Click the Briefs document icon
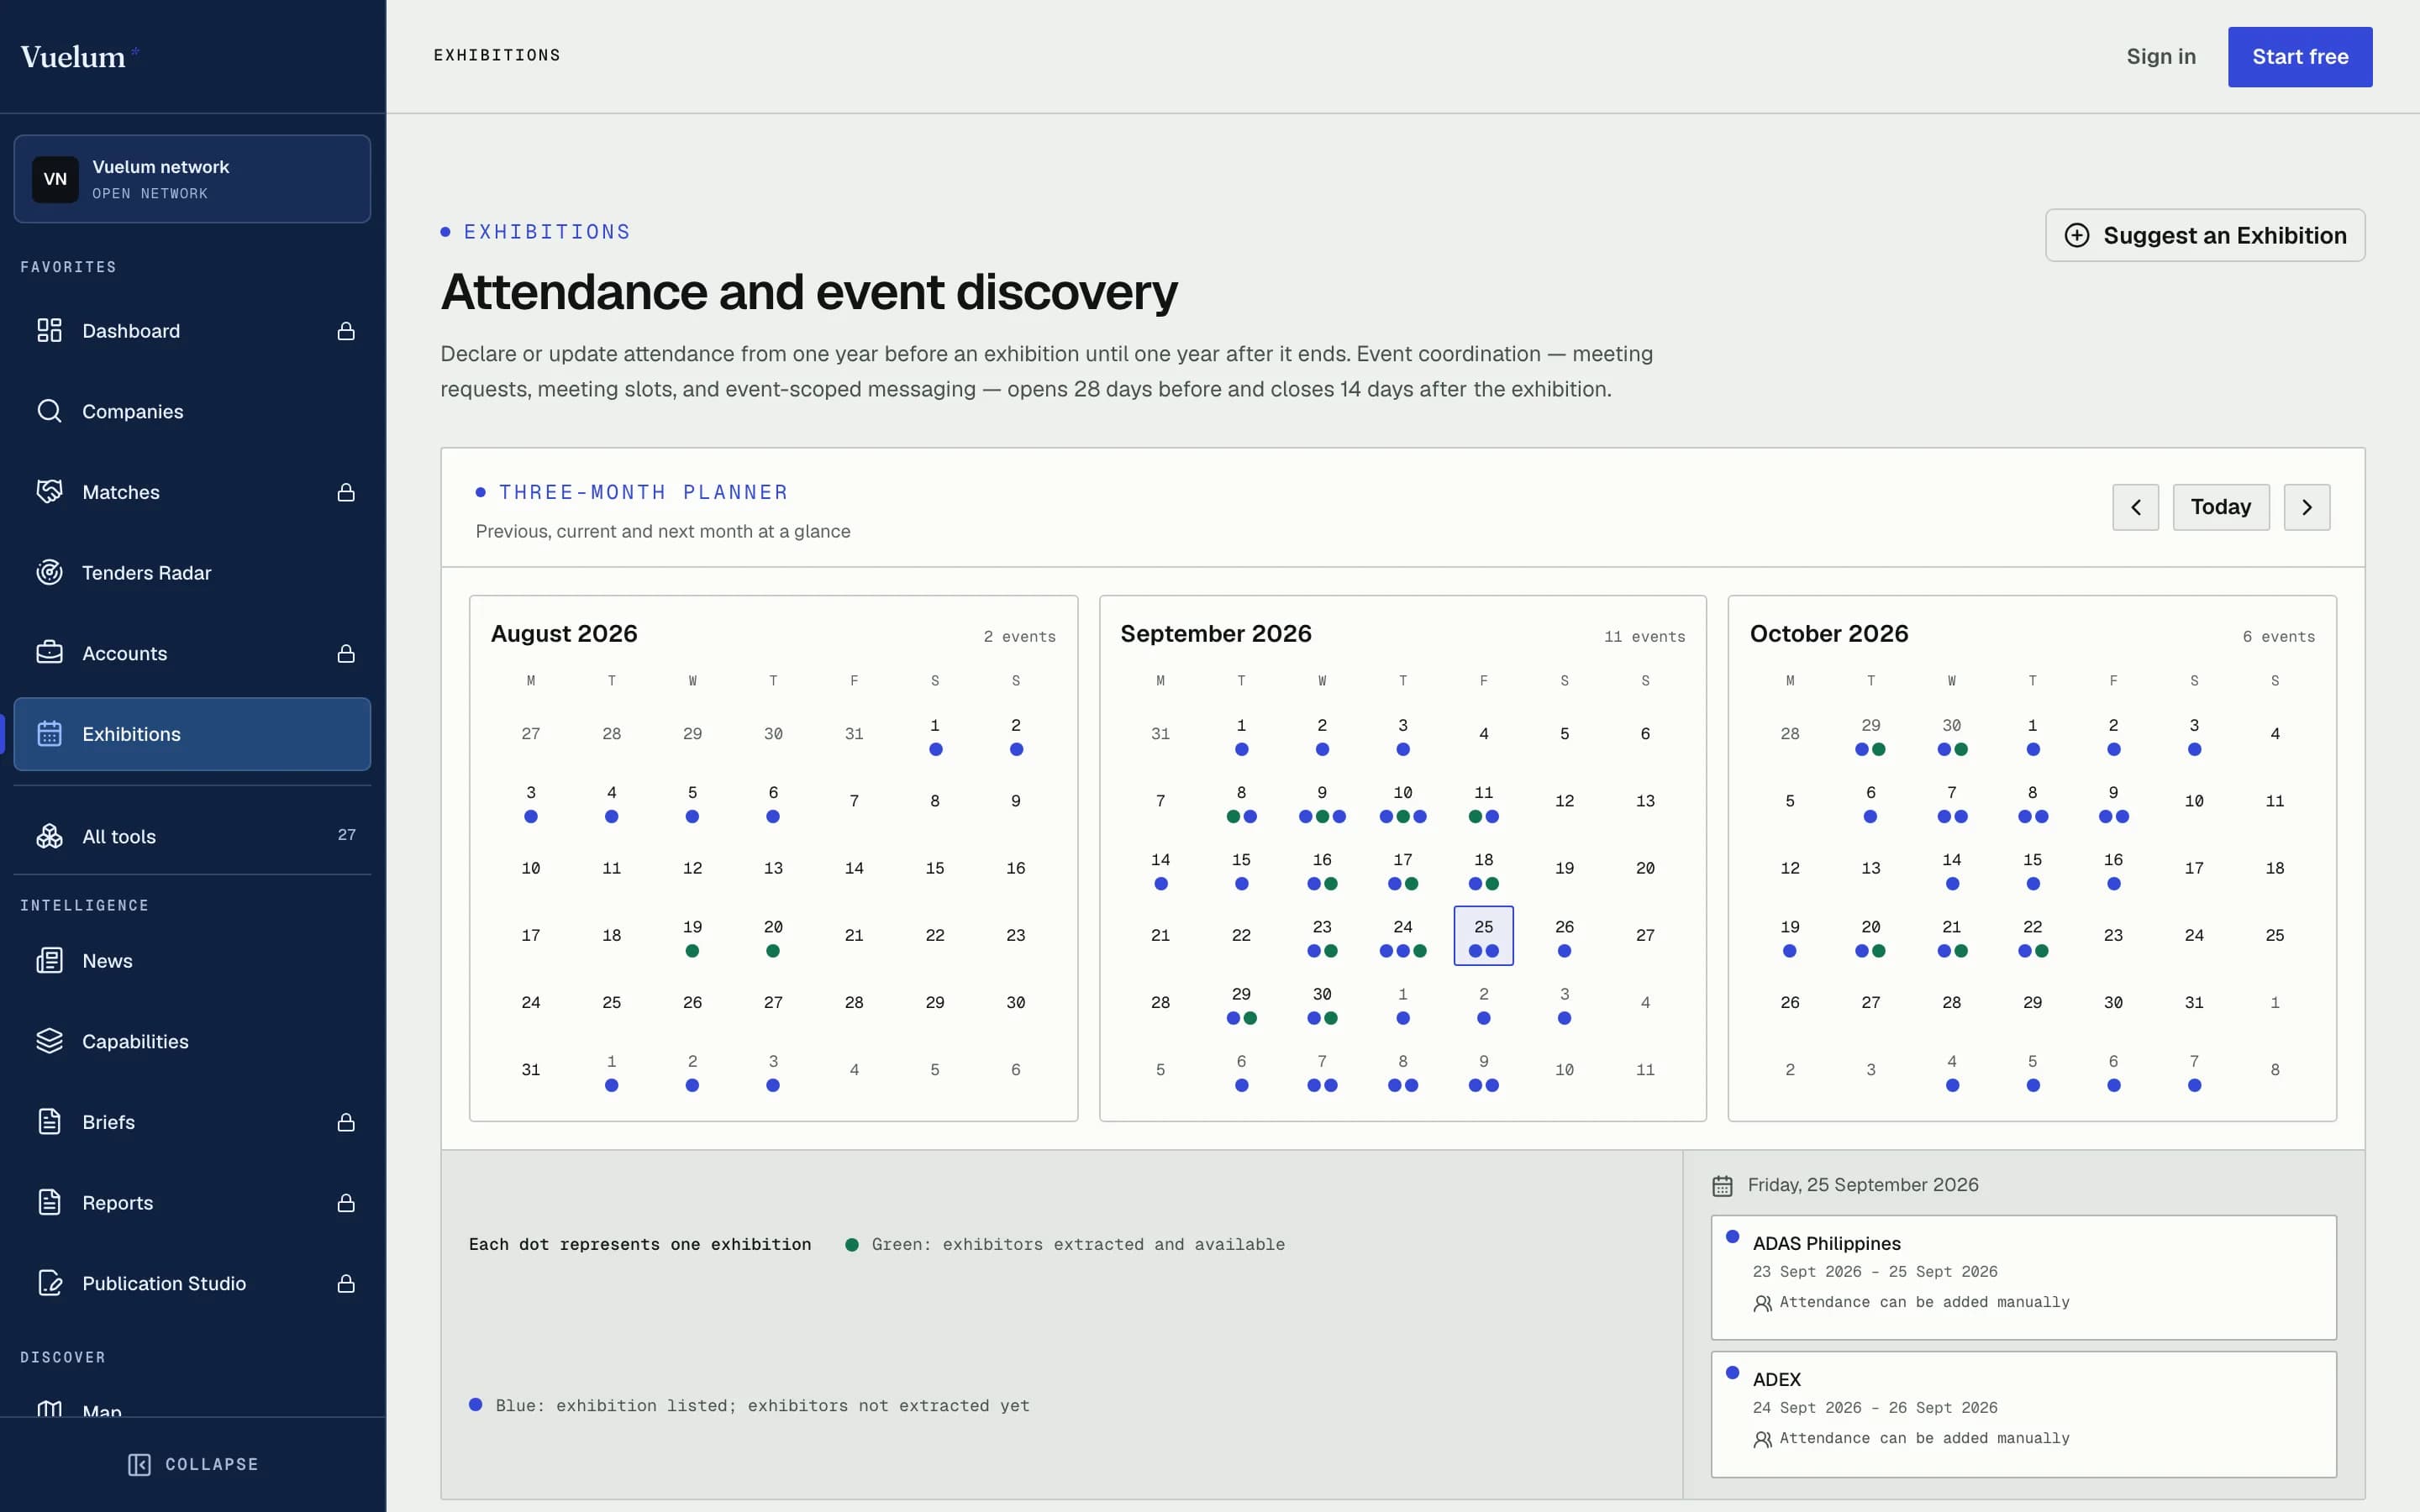 pyautogui.click(x=49, y=1122)
